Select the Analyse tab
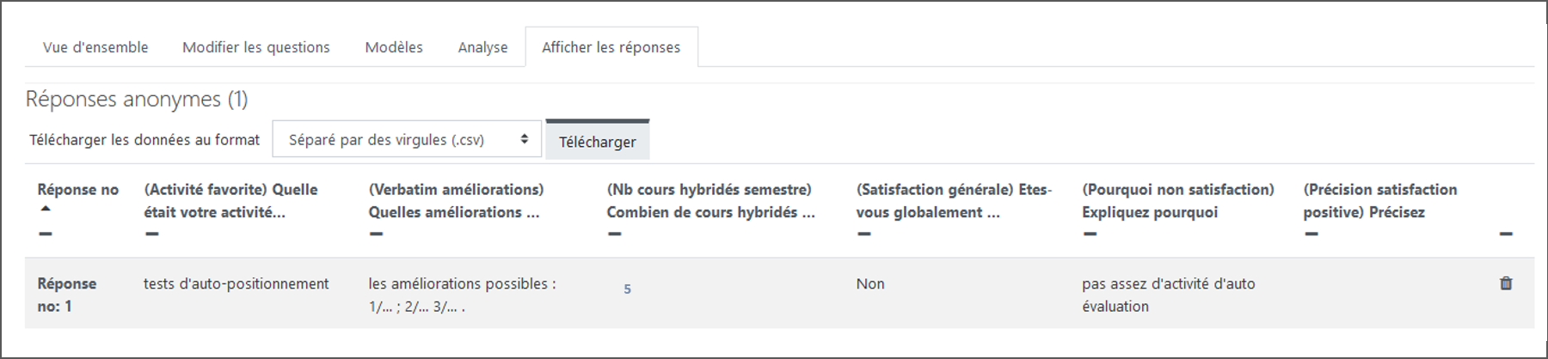Image resolution: width=1548 pixels, height=359 pixels. [482, 47]
